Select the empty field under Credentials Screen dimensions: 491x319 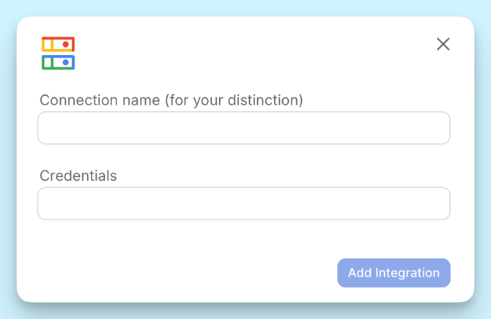[x=243, y=203]
